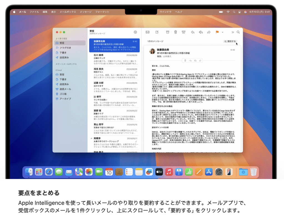This screenshot has height=219, width=284.
Task: Open Photos from the Dock
Action: (89, 172)
